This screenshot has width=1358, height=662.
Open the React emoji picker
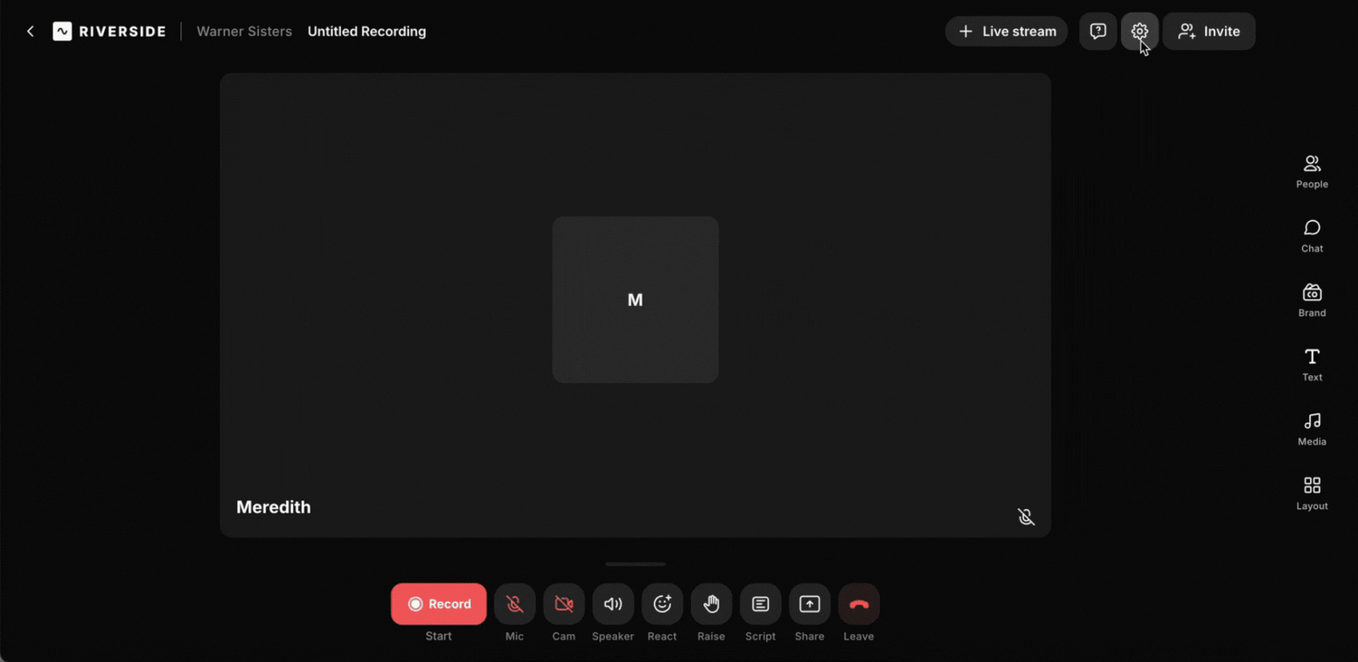(662, 604)
